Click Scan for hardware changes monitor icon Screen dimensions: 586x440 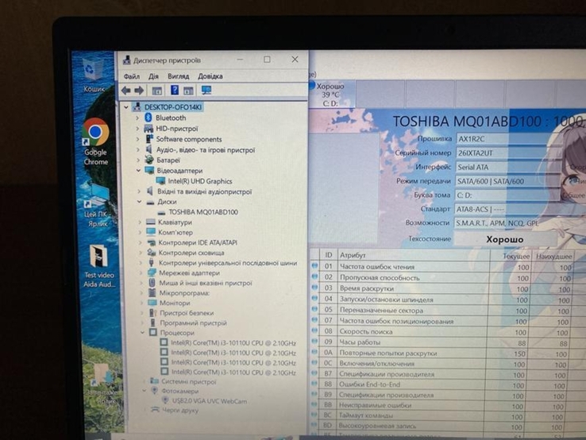(x=206, y=90)
